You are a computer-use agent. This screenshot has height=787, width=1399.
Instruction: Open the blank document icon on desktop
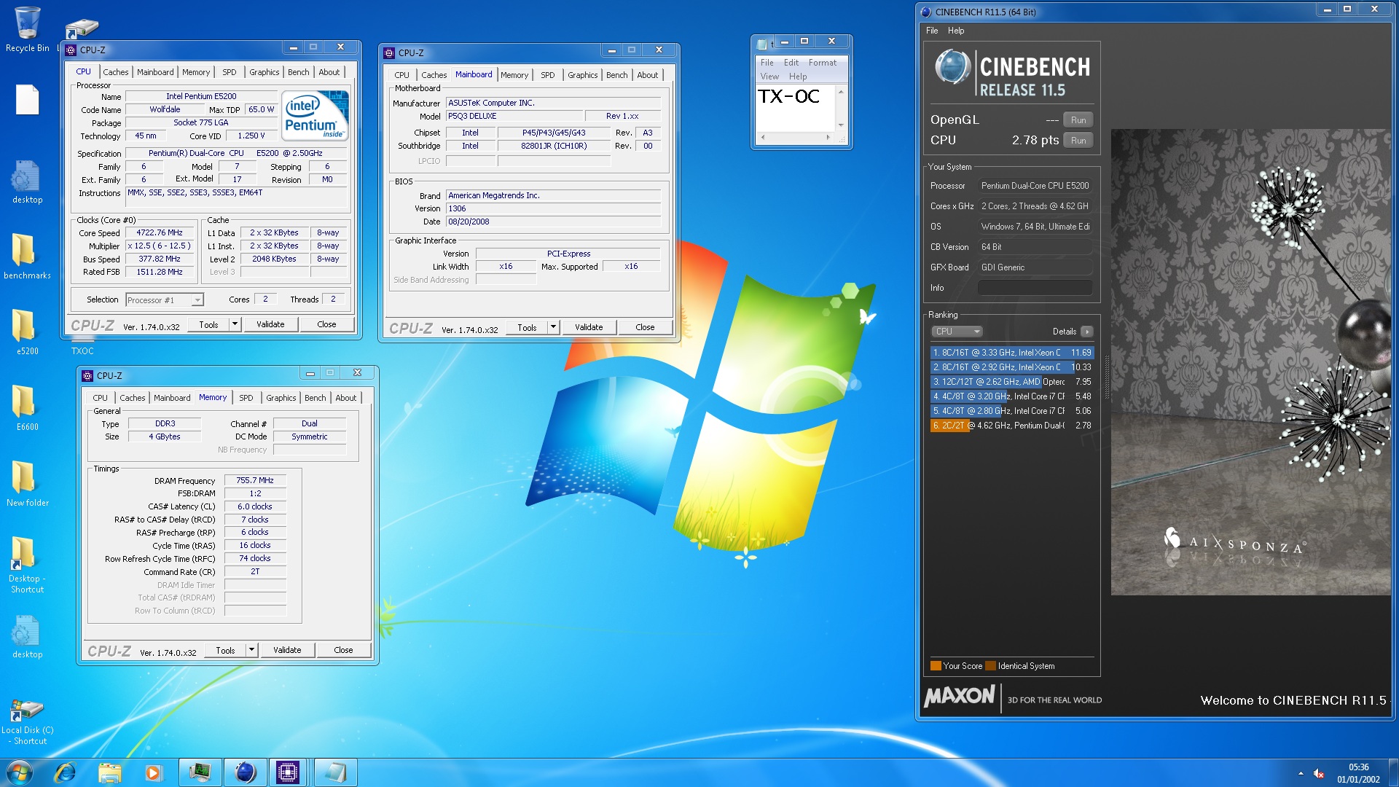click(27, 100)
